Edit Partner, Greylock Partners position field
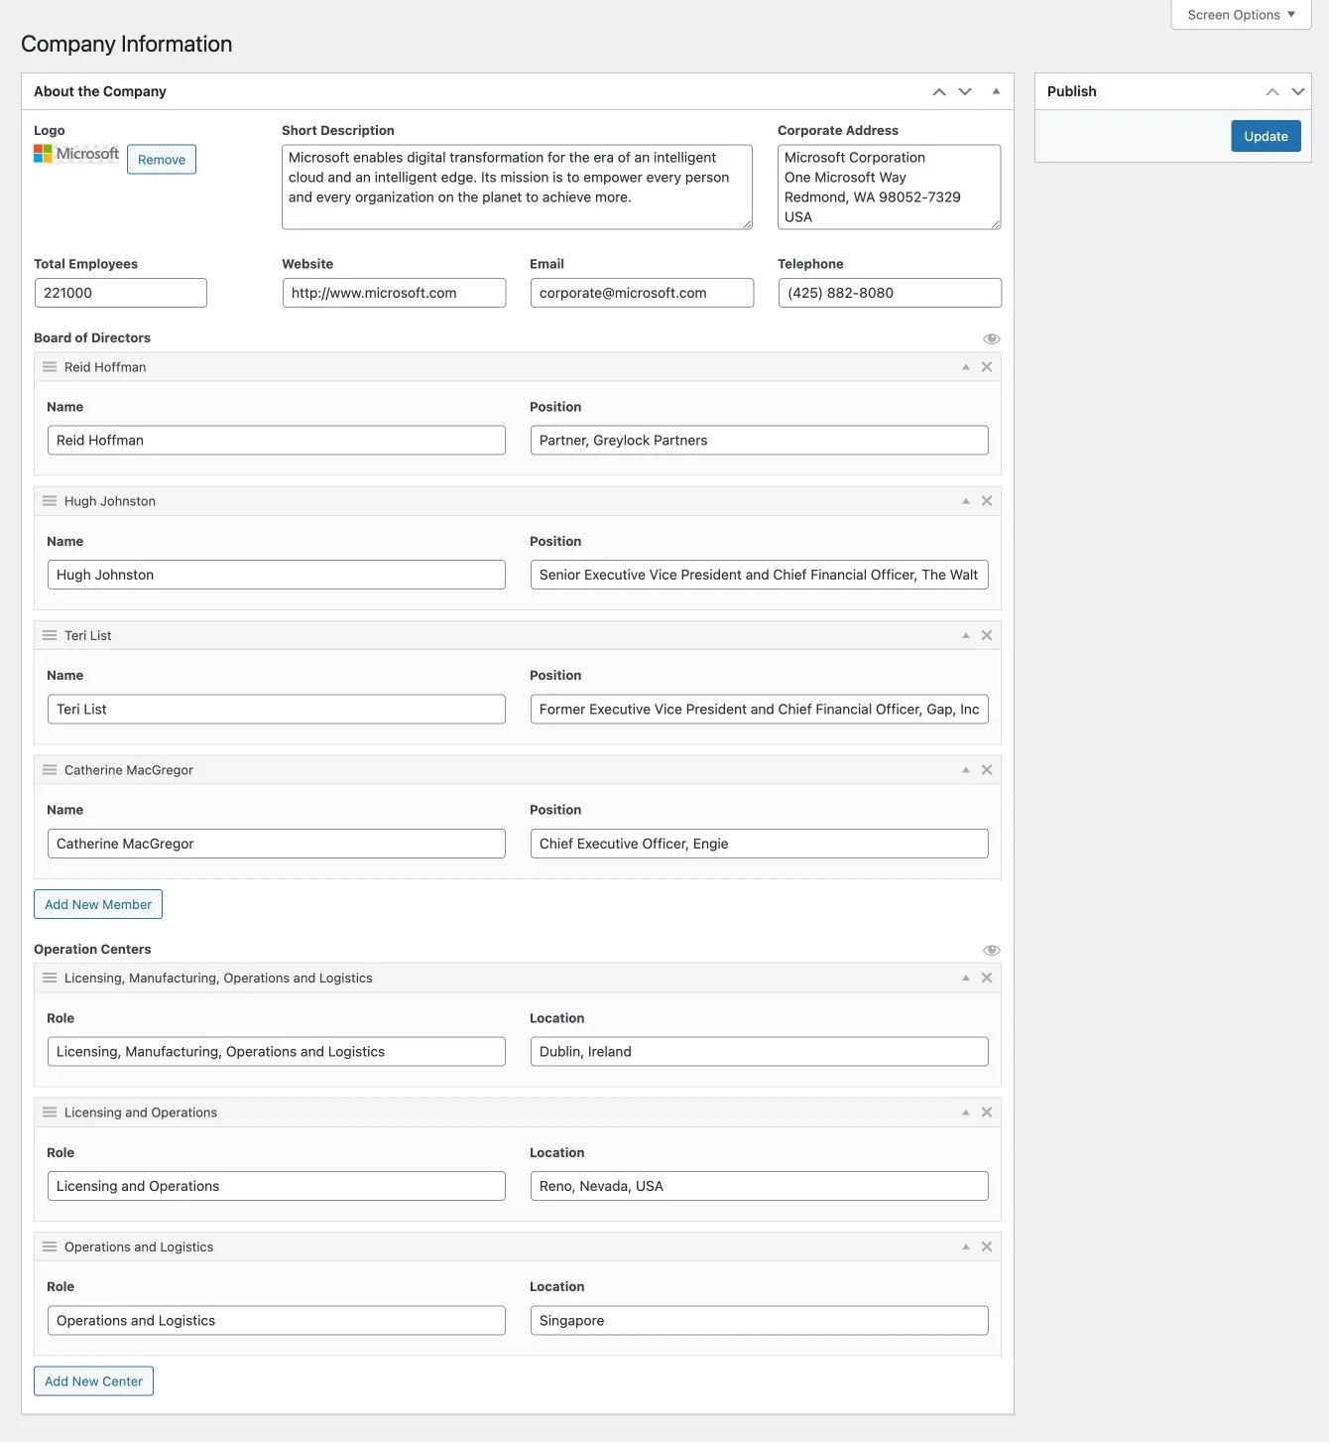 [760, 441]
